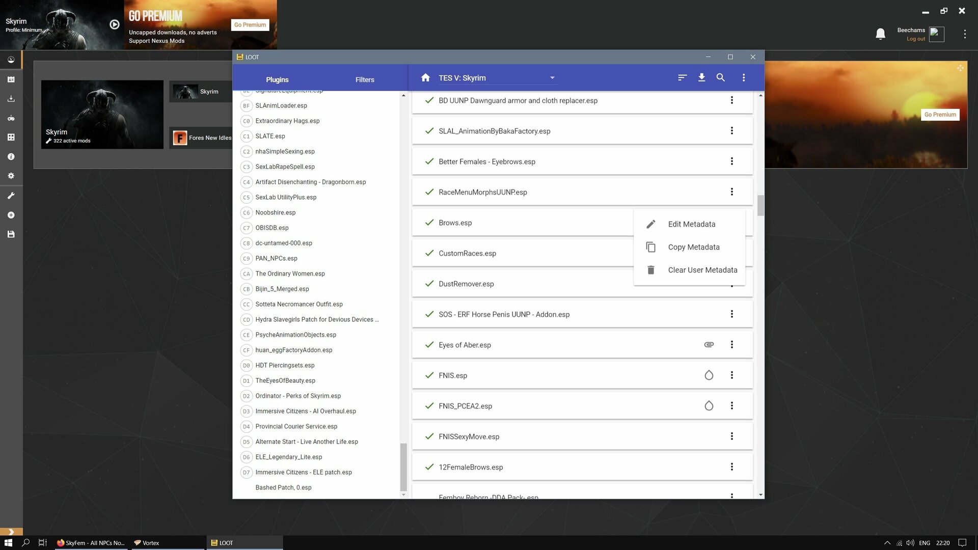
Task: Click Go Premium button in top banner
Action: pyautogui.click(x=250, y=25)
